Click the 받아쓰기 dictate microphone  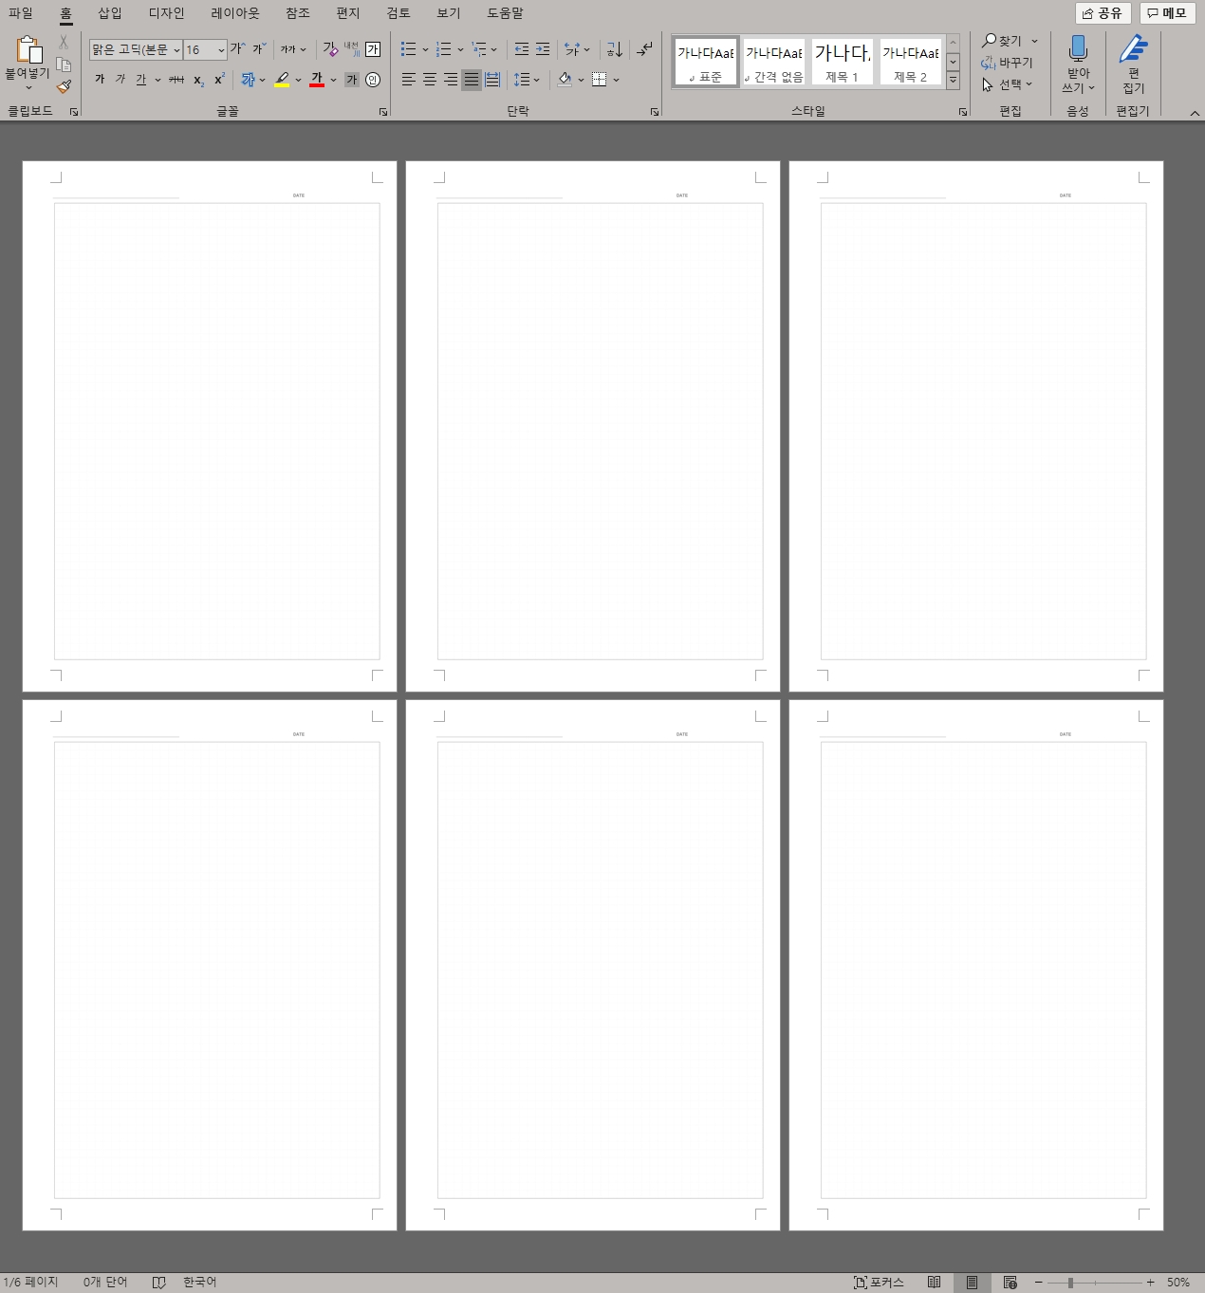click(x=1078, y=64)
